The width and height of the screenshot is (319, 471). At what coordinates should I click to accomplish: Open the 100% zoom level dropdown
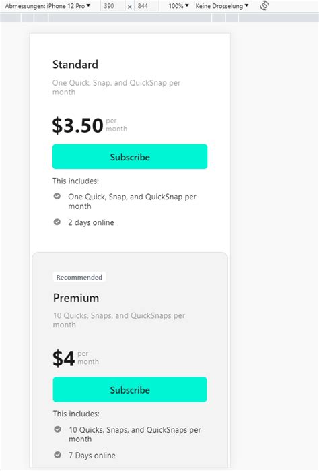(178, 5)
